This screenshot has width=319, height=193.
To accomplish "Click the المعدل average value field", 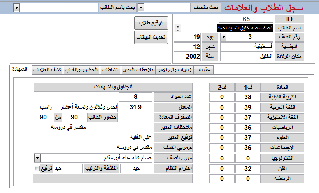I will tap(136, 107).
